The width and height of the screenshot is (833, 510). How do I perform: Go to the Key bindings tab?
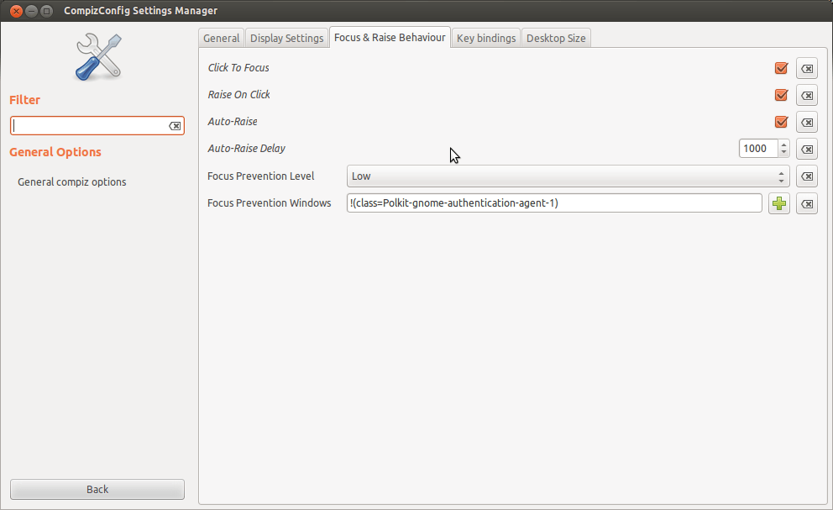pyautogui.click(x=486, y=39)
